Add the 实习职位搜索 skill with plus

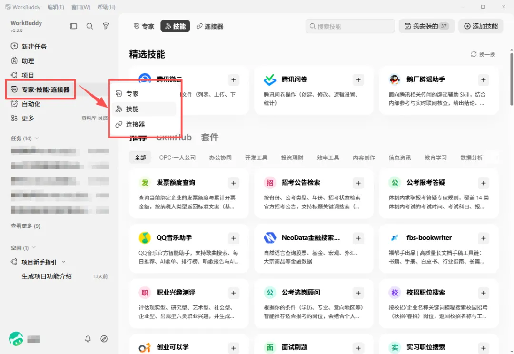tap(484, 348)
